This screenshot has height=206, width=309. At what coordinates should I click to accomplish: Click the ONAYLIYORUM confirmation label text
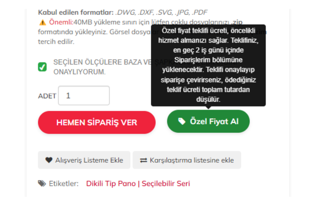[79, 72]
